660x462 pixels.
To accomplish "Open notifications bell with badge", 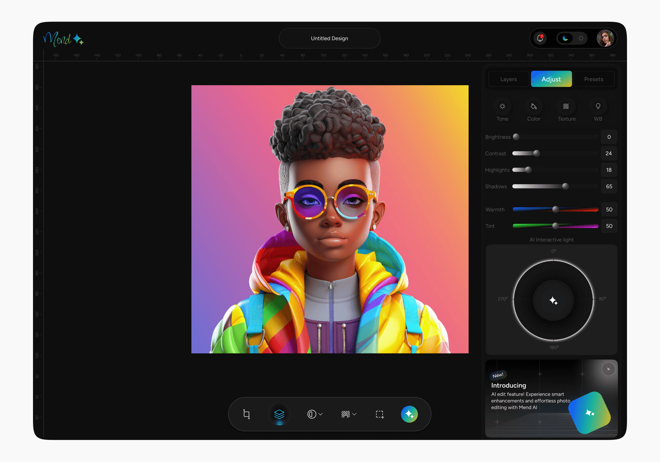I will pos(540,38).
